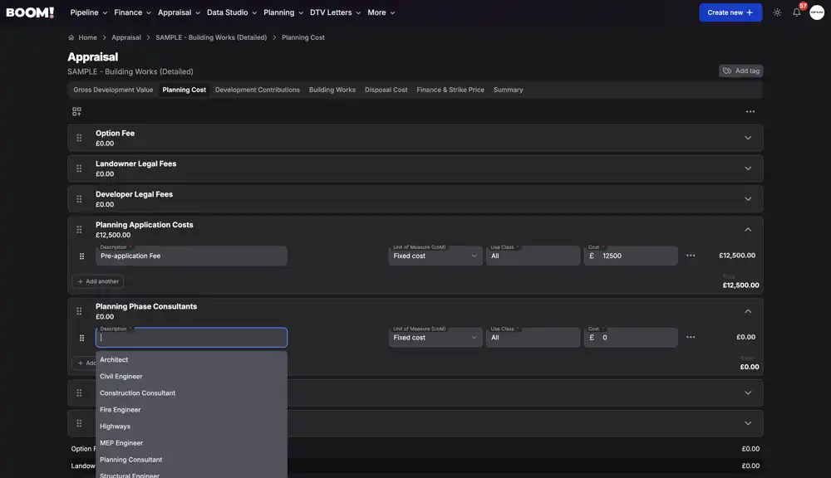Screen dimensions: 831x478
Task: Click the Create new button
Action: [x=730, y=12]
